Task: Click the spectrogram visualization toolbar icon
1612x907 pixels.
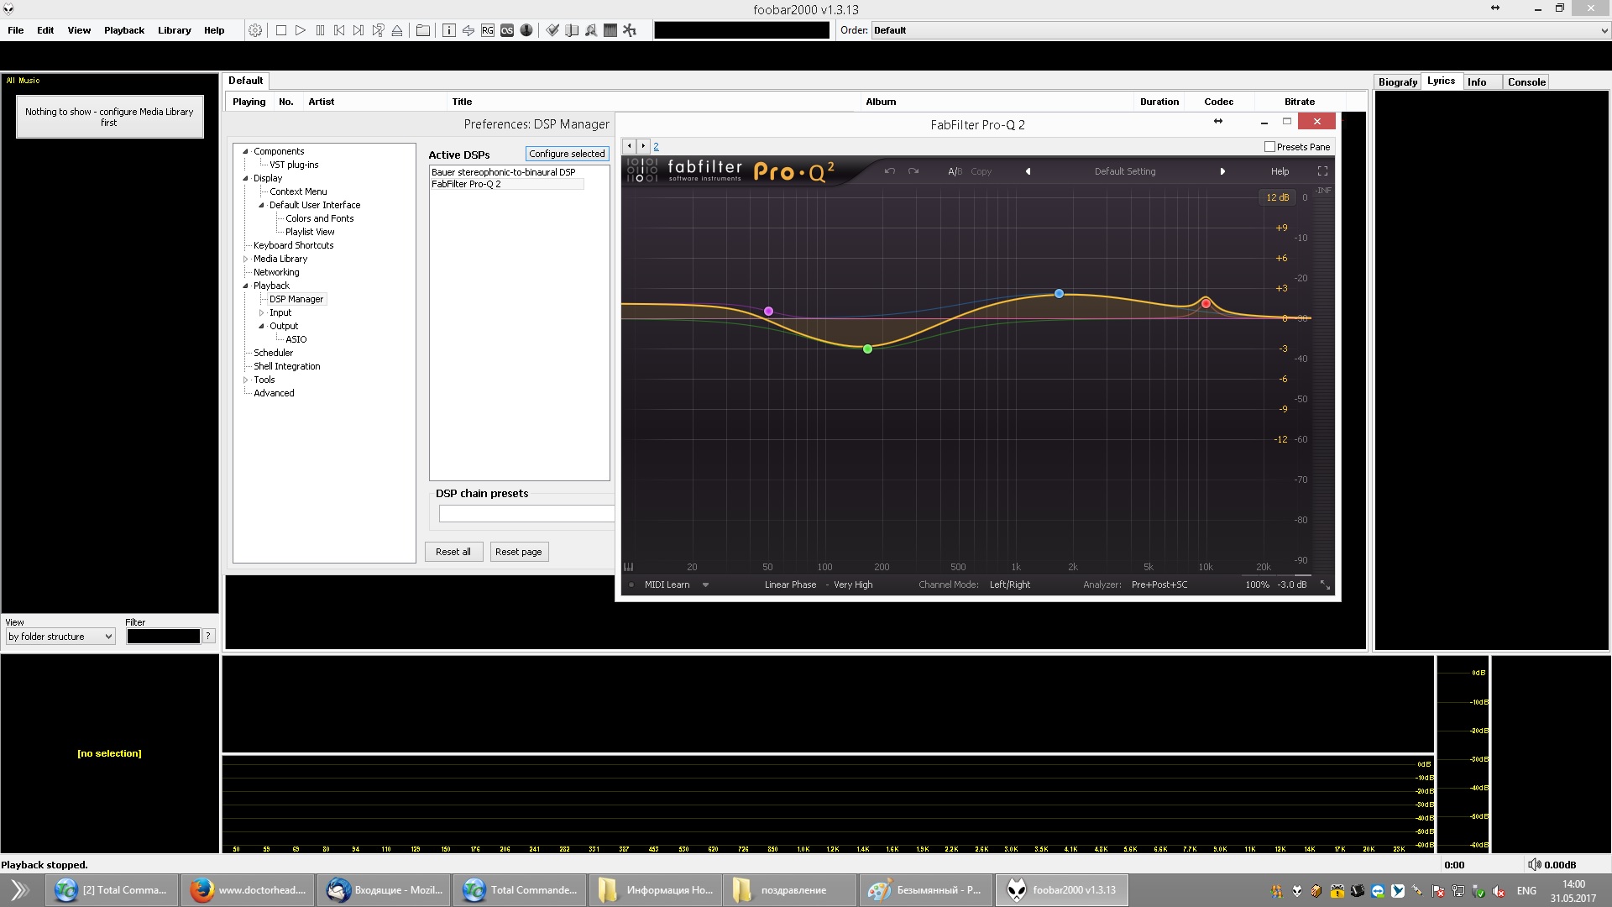Action: tap(610, 30)
